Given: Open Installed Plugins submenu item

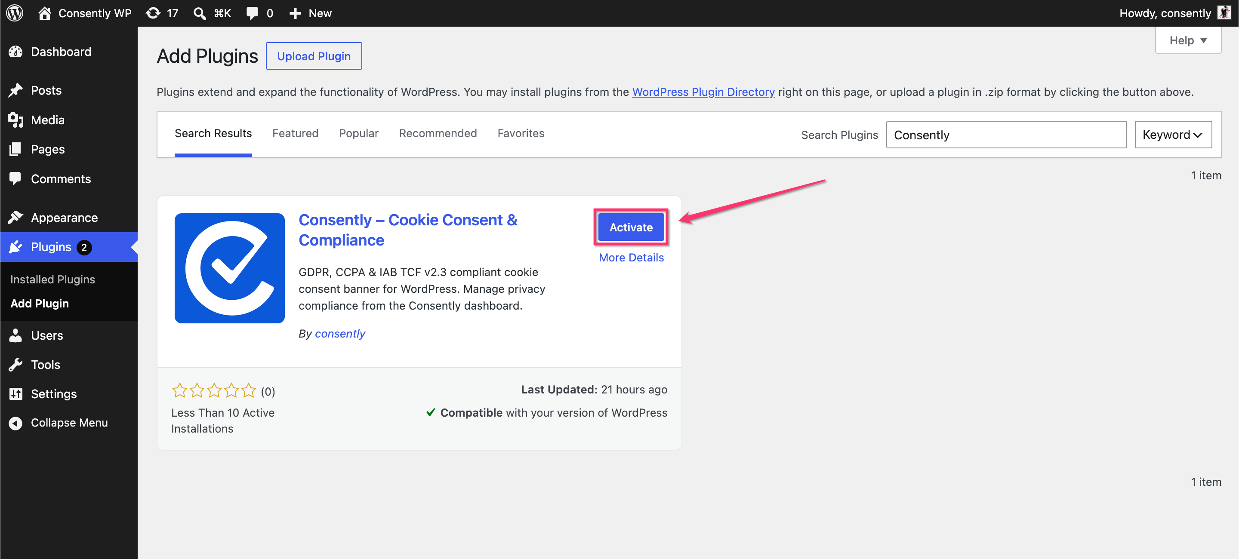Looking at the screenshot, I should [53, 279].
